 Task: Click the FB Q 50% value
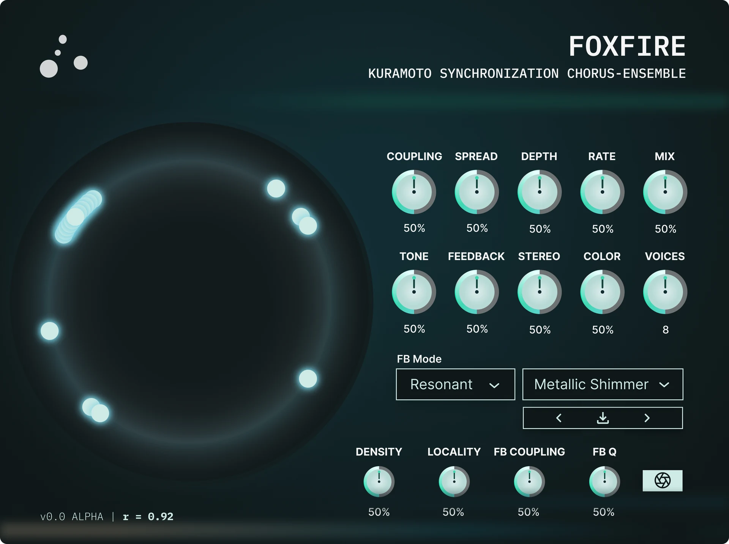click(604, 512)
